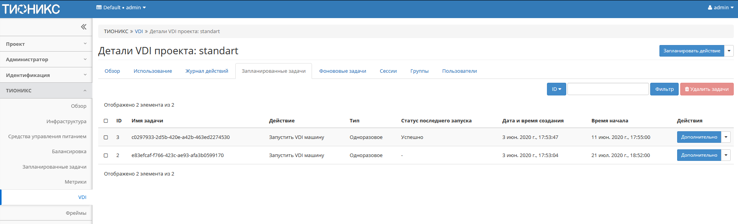Open Default admin project selector
Screen dimensions: 738x224
(x=121, y=8)
